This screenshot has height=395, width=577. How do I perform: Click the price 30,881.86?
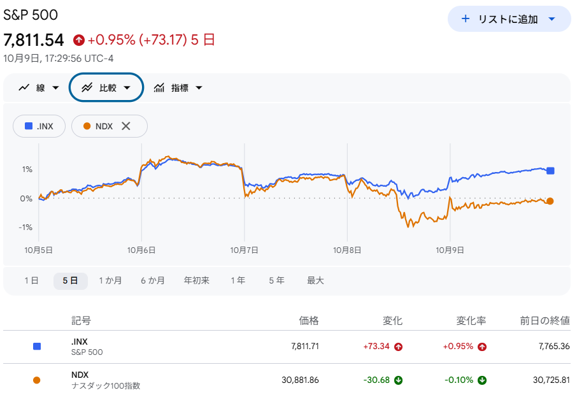point(300,380)
